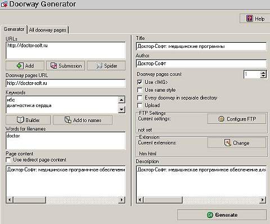The width and height of the screenshot is (270, 224).
Task: Click the Words for filenames box
Action: tap(66, 141)
